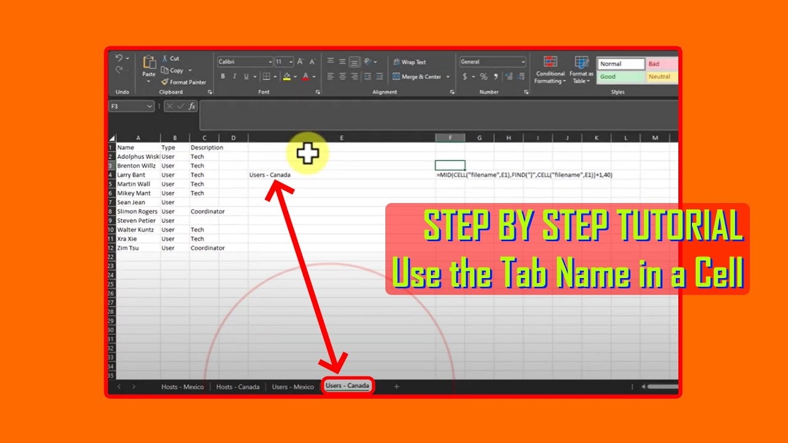
Task: Click the Paste icon in Clipboard group
Action: [149, 63]
